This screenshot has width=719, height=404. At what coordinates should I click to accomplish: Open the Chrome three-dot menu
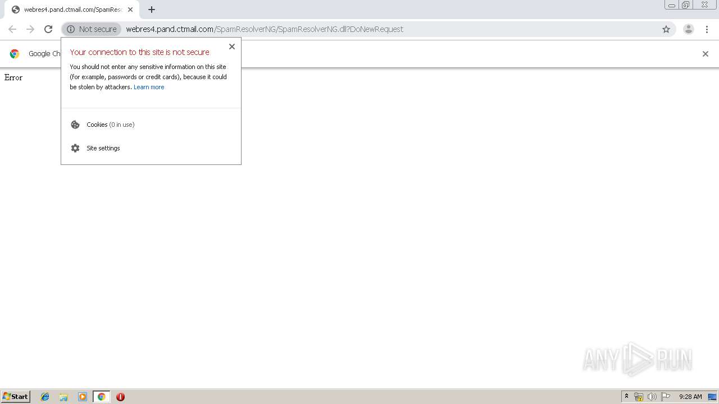pyautogui.click(x=707, y=29)
